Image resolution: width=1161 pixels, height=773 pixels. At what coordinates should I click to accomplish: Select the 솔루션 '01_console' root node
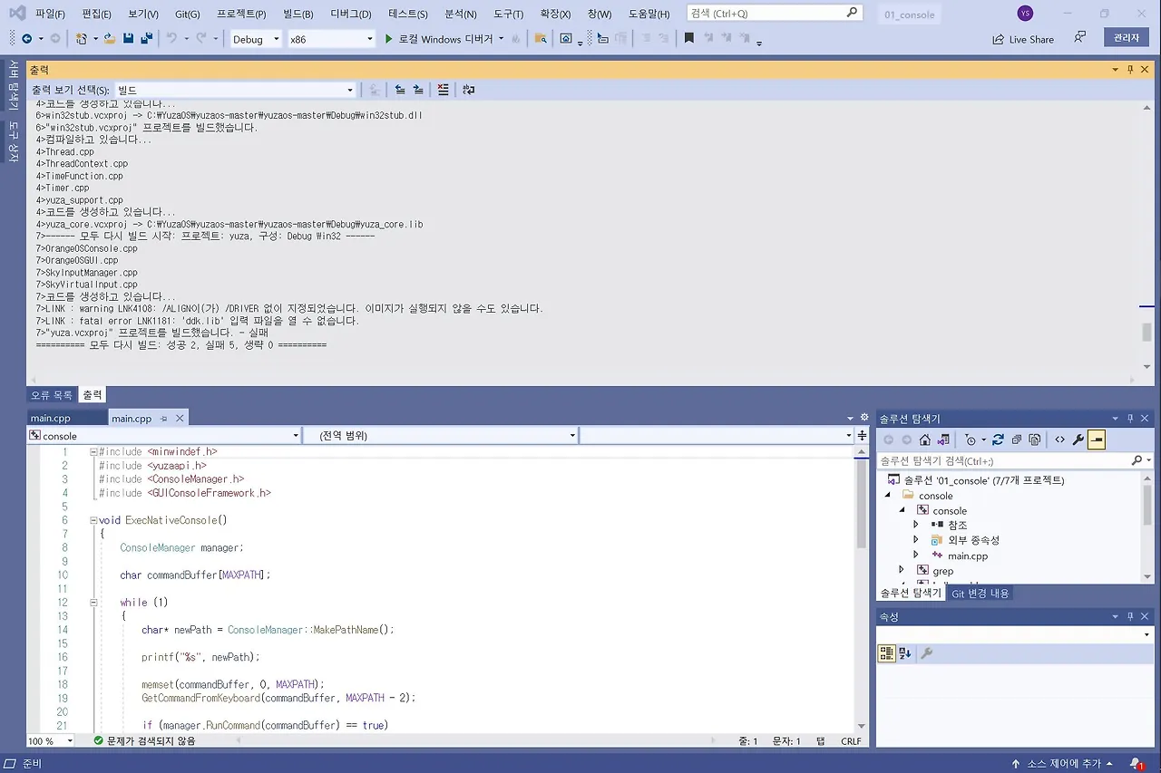982,480
